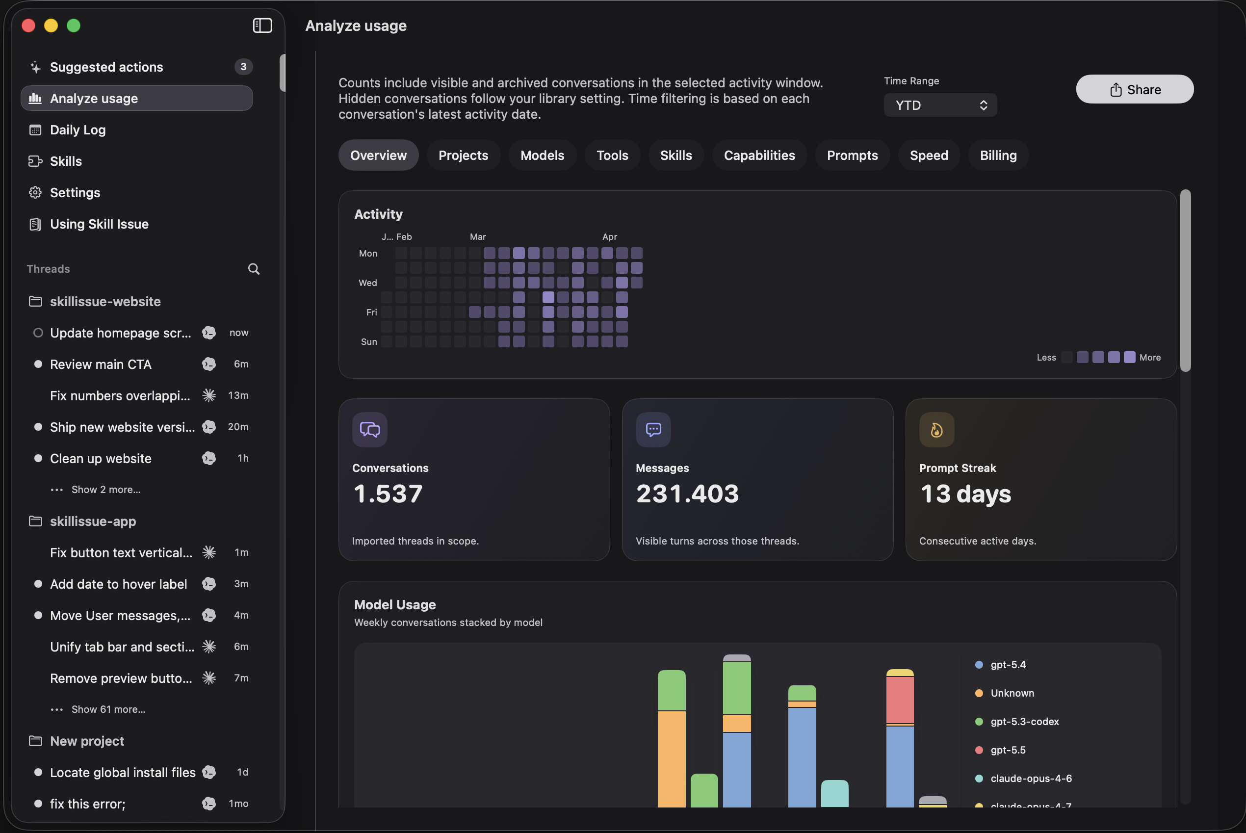Click the Unknown legend entry
The height and width of the screenshot is (833, 1246).
pos(1005,693)
